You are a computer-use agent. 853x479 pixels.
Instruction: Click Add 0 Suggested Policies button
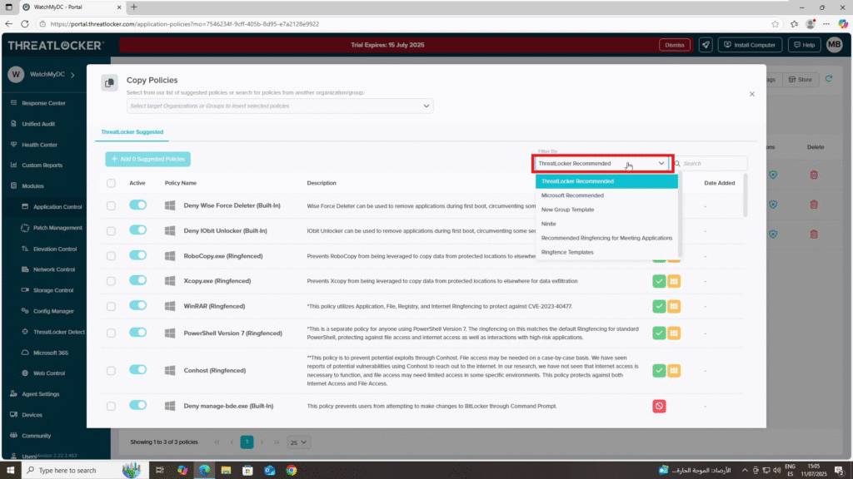point(148,159)
